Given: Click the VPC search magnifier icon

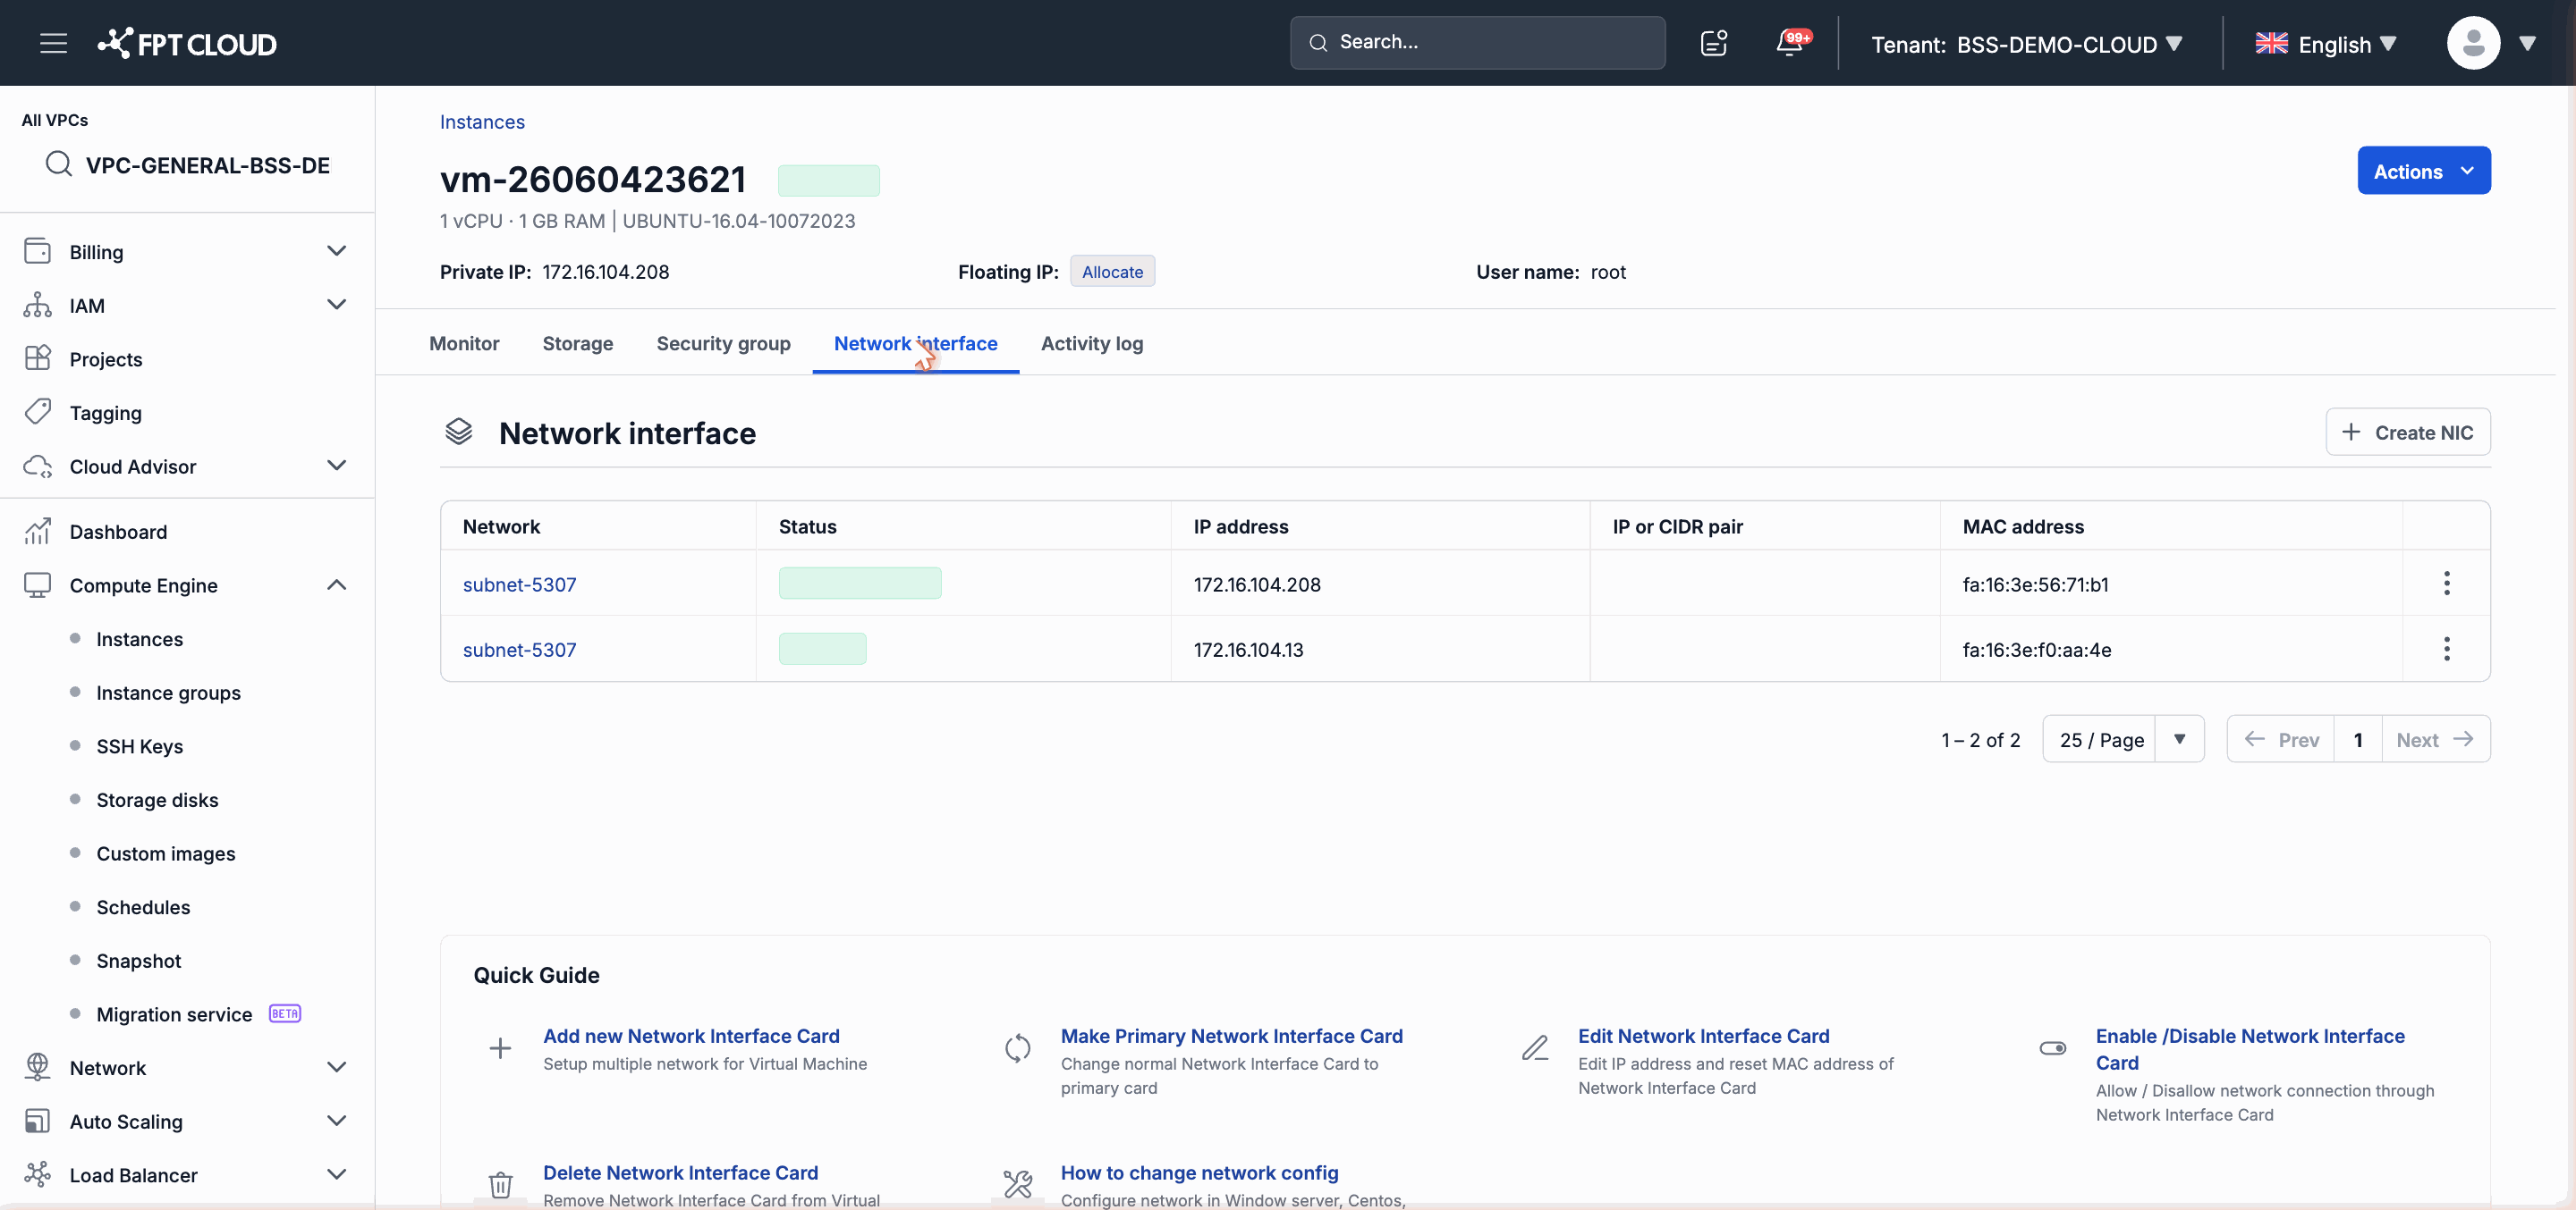Looking at the screenshot, I should coord(59,164).
